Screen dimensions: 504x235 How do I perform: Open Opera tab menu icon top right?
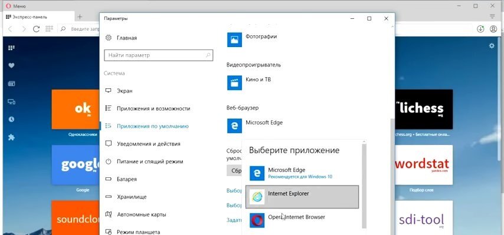point(492,16)
